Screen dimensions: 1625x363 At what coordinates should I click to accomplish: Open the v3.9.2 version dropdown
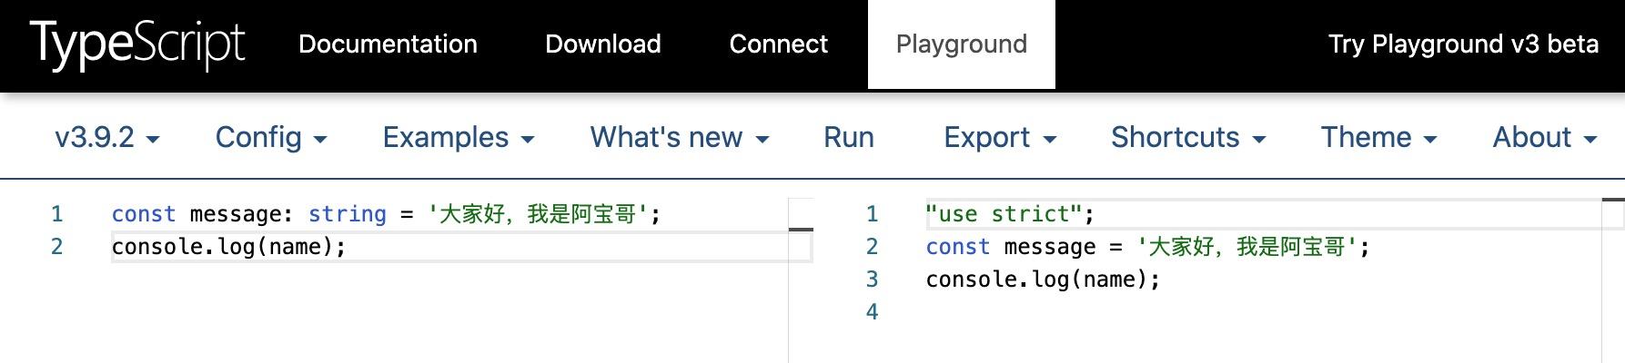106,137
